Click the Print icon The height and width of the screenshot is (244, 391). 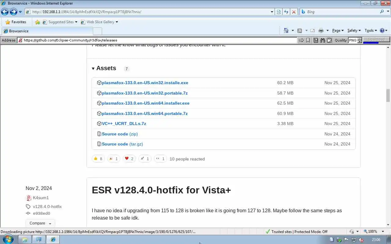(321, 30)
